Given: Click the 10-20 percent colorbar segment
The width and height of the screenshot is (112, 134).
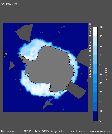Looking at the screenshot, I should tap(95, 106).
